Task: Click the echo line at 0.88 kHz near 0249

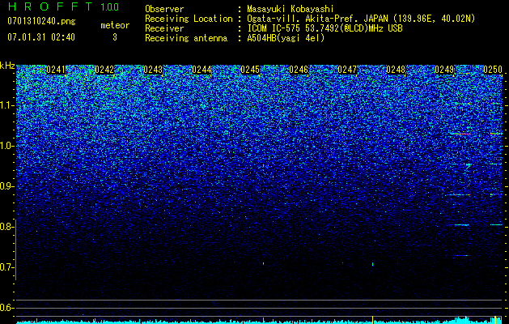Action: [x=458, y=194]
